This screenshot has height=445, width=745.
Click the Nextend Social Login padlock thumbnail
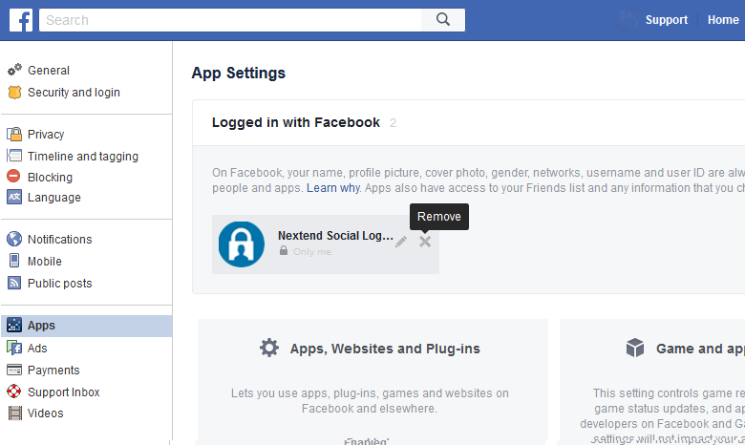click(x=241, y=244)
